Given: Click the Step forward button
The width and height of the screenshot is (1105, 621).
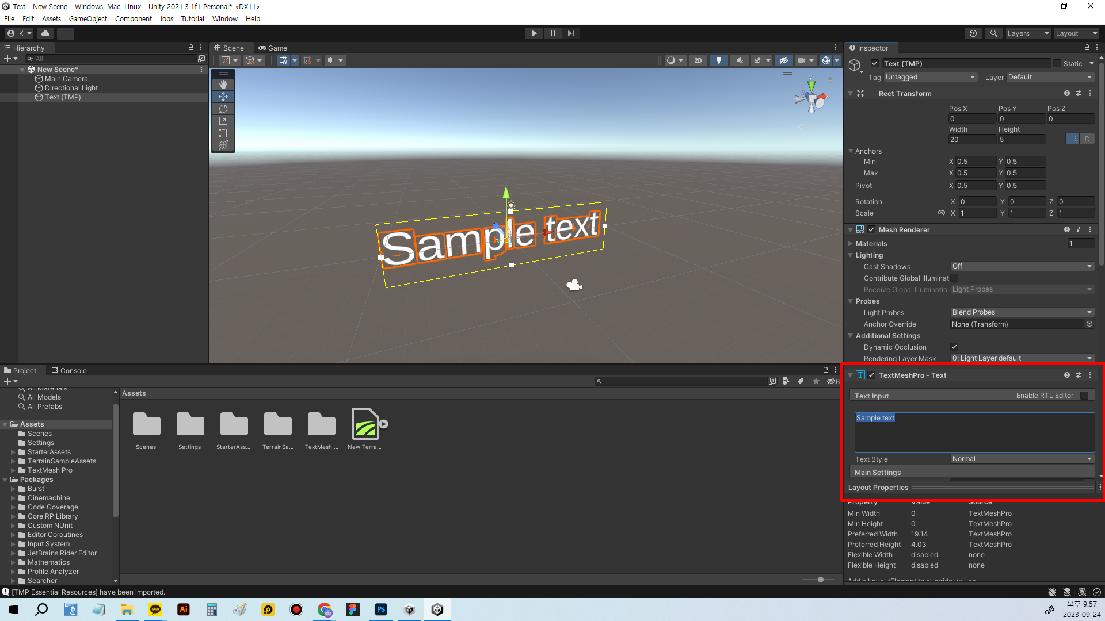Looking at the screenshot, I should (x=570, y=33).
